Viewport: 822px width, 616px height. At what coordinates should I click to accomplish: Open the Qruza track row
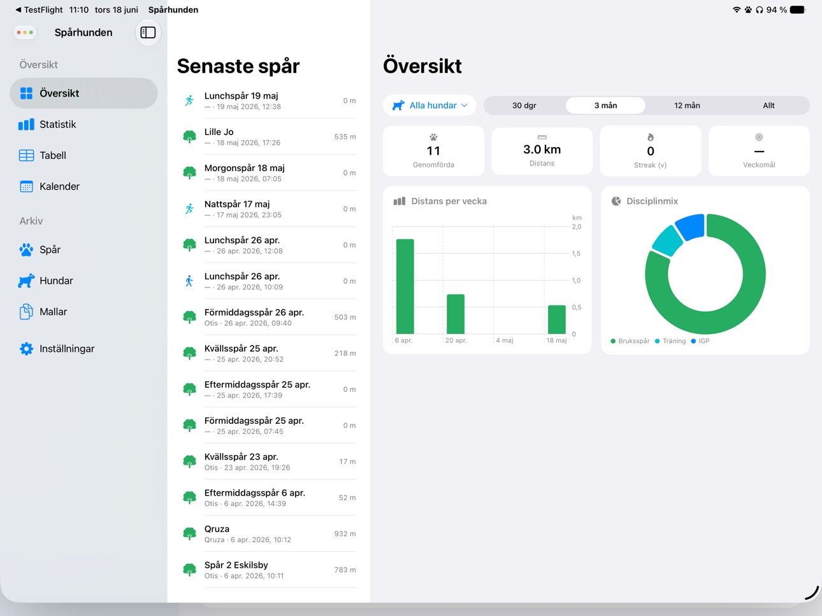(268, 533)
